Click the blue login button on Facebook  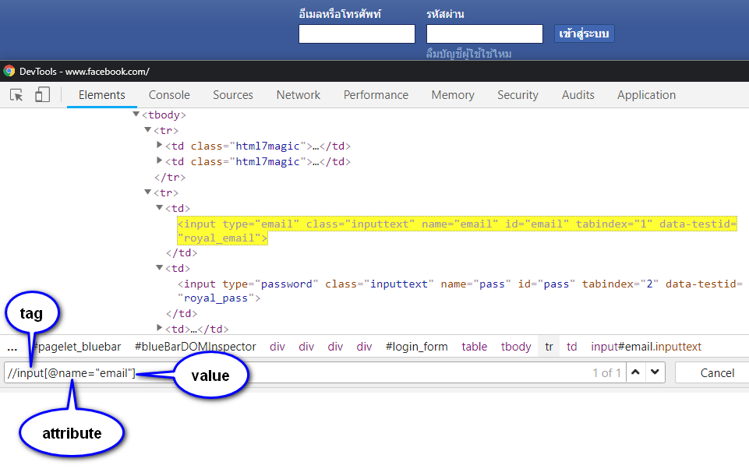point(585,34)
